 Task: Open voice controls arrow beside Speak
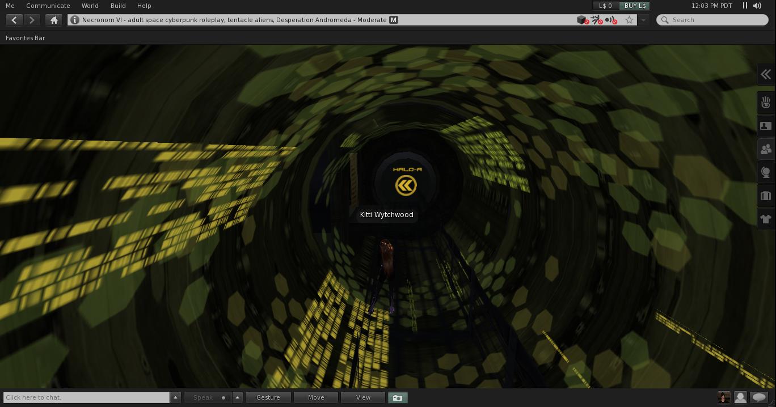point(237,397)
